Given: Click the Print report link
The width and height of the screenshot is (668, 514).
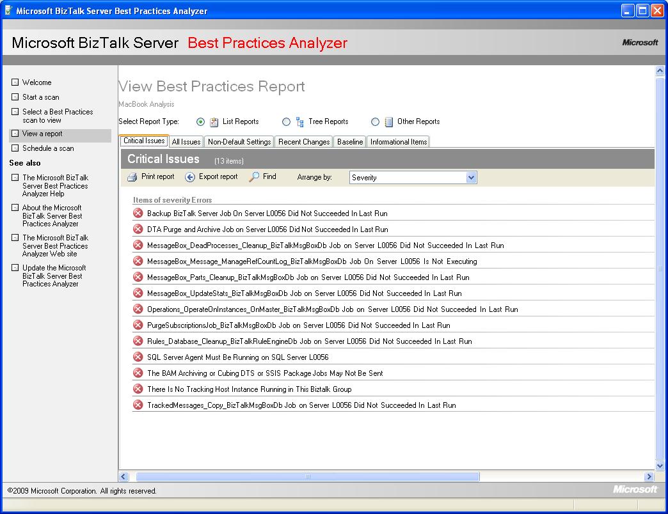Looking at the screenshot, I should click(x=157, y=176).
